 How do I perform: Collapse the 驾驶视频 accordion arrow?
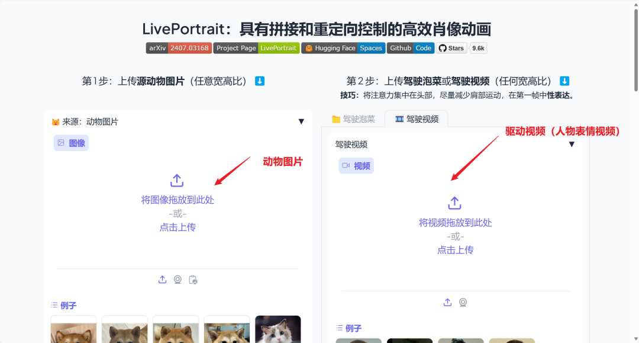click(572, 145)
